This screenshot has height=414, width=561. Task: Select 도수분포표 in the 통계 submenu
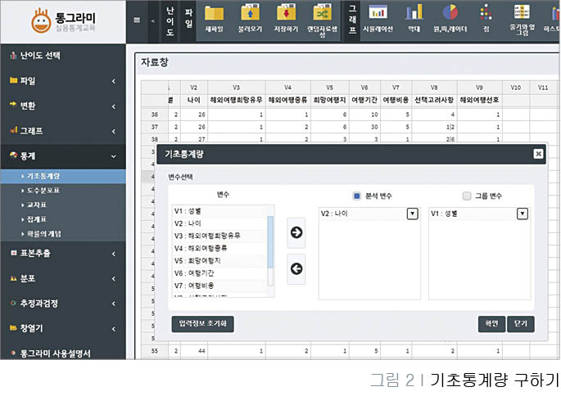63,191
